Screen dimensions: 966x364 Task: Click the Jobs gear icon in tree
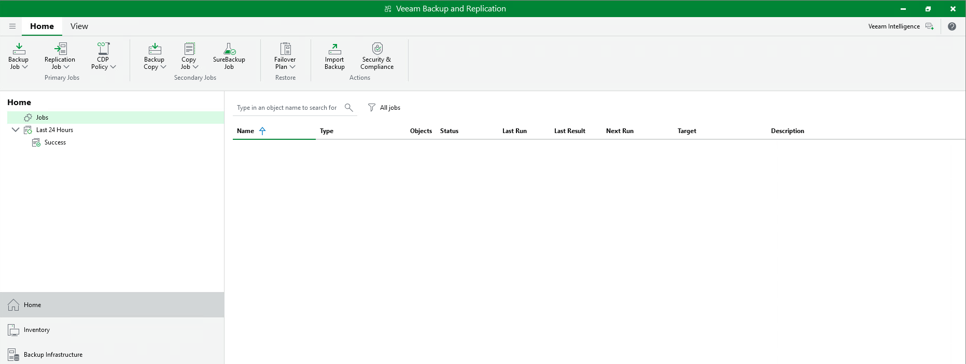tap(28, 118)
